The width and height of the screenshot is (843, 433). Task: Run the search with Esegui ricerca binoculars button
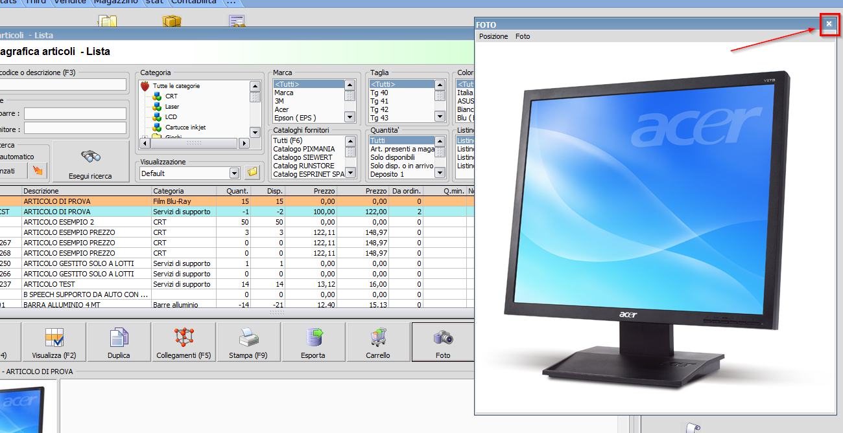pos(90,162)
